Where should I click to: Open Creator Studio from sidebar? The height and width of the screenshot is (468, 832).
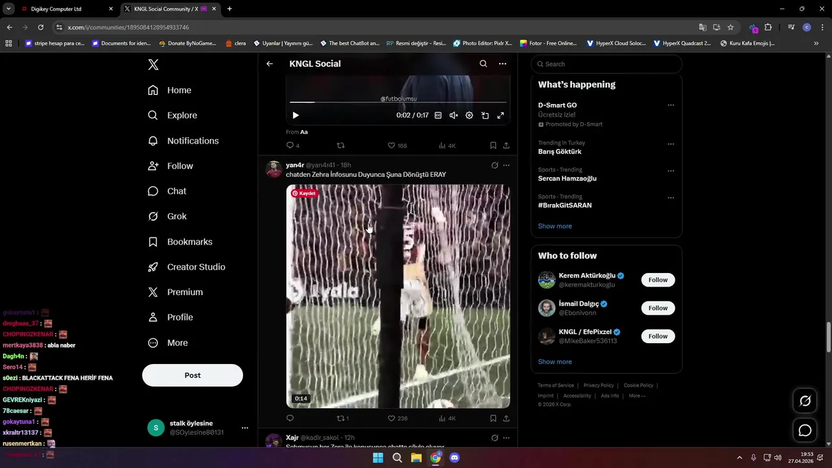coord(187,267)
